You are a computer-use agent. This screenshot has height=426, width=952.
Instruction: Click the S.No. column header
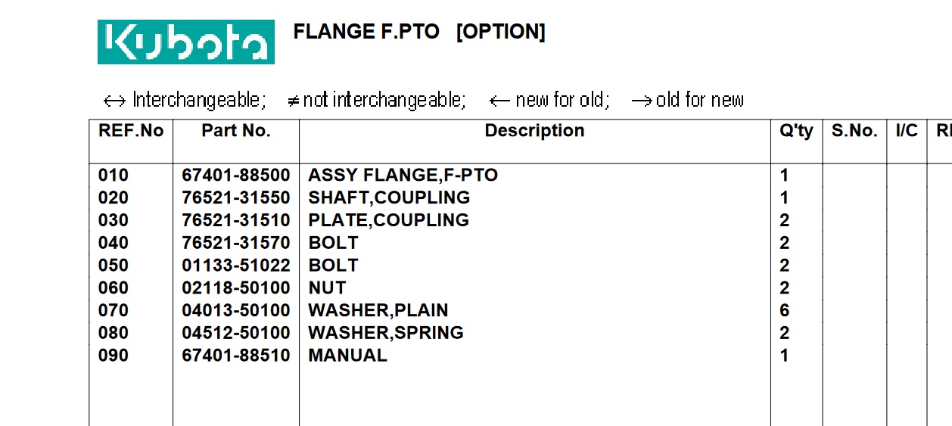coord(854,131)
